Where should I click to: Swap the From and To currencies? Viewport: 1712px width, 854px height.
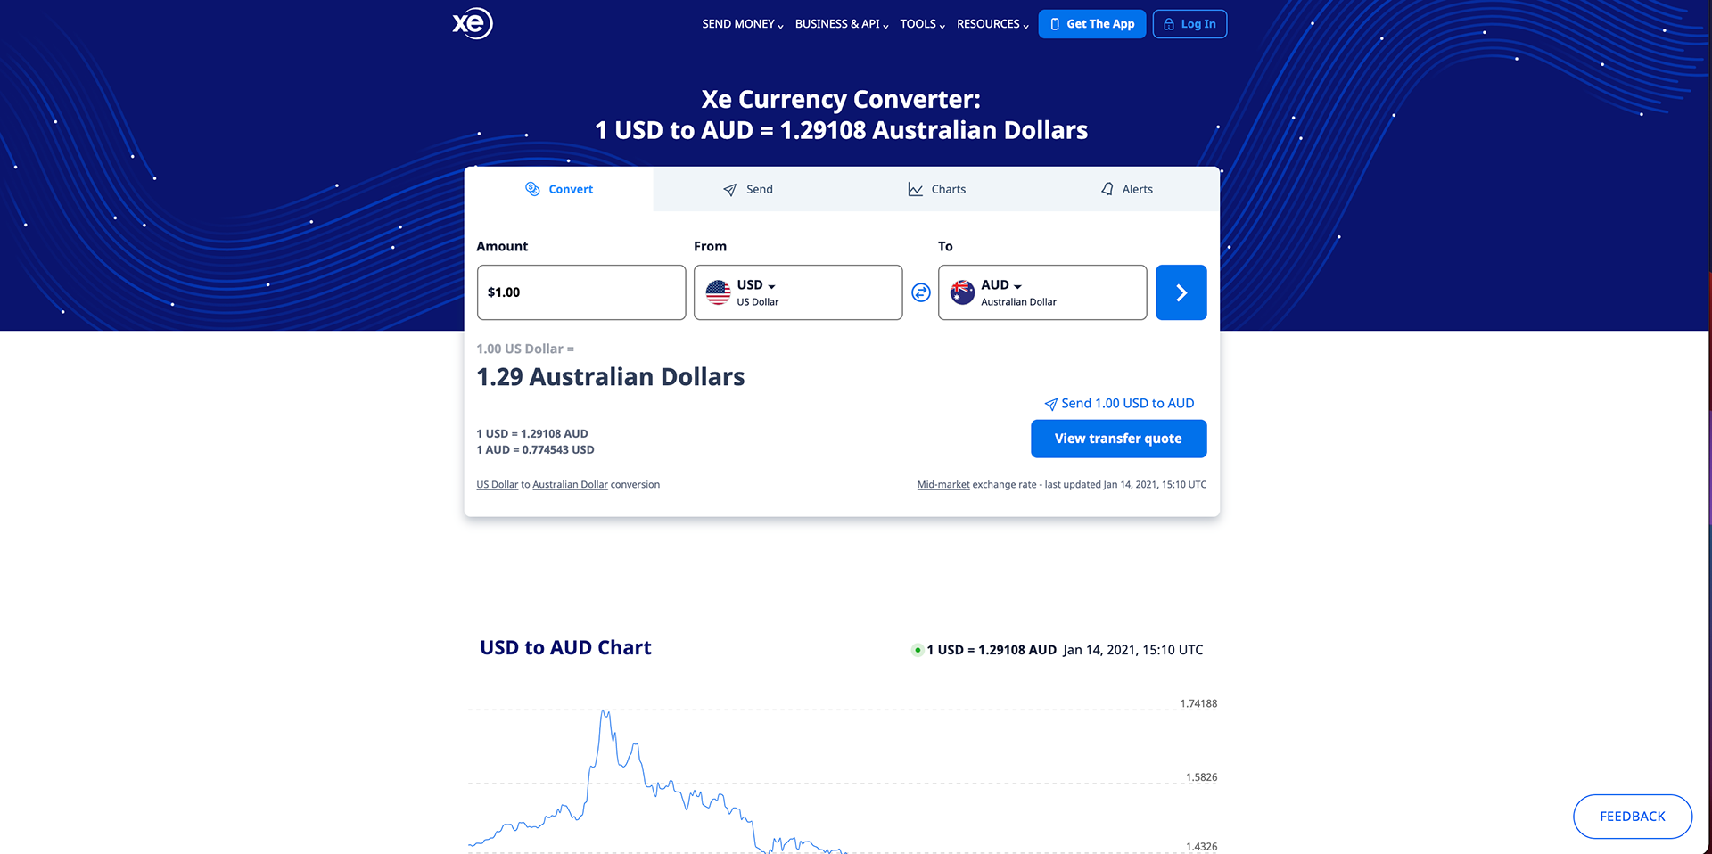click(x=921, y=292)
